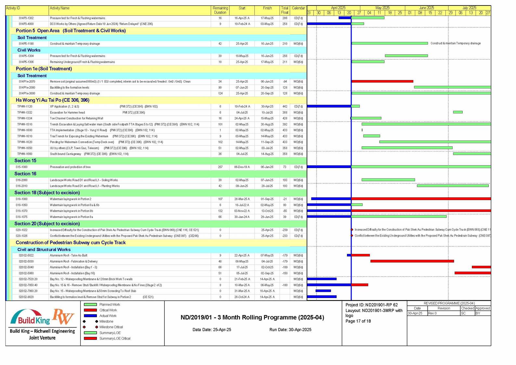The width and height of the screenshot is (516, 365).
Task: Click the Start column header
Action: pos(242,10)
